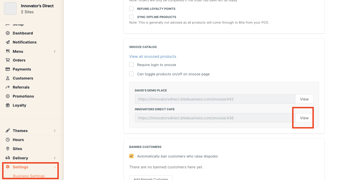342x180 pixels.
Task: Check Require login to snooze
Action: tap(132, 65)
